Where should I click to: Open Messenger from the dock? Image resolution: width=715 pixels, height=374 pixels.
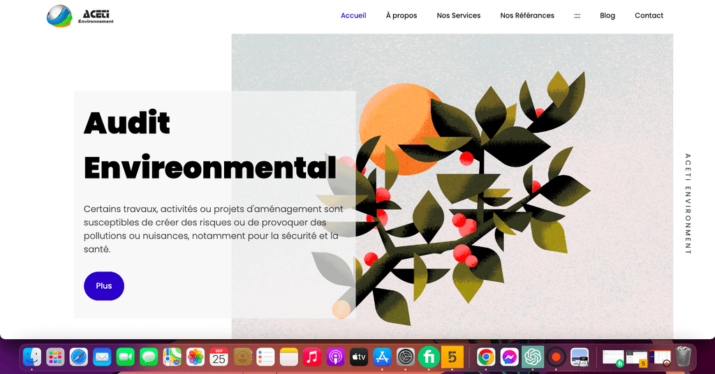coord(509,357)
